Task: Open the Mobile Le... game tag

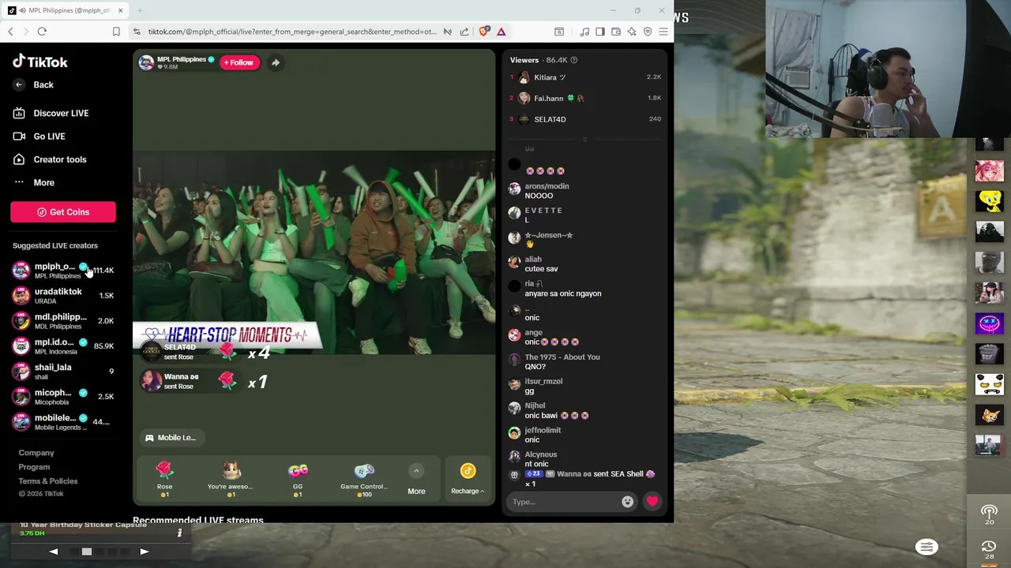Action: 171,437
